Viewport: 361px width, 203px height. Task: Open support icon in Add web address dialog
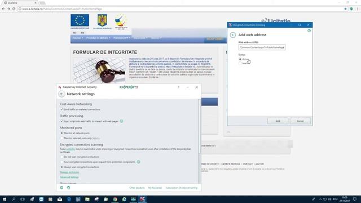tap(309, 30)
